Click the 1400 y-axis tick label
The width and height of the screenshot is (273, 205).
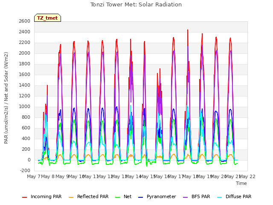(x=25, y=85)
